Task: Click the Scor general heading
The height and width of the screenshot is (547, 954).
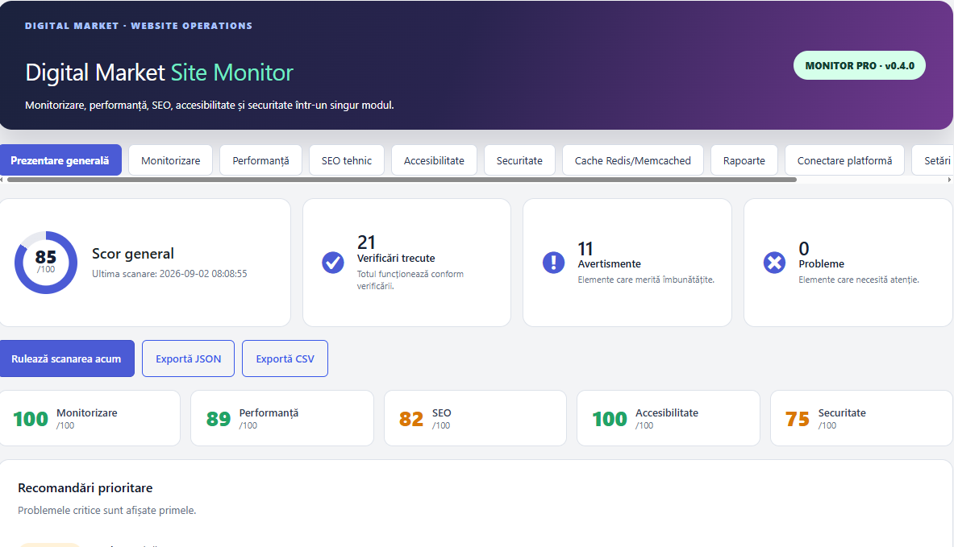Action: tap(132, 254)
